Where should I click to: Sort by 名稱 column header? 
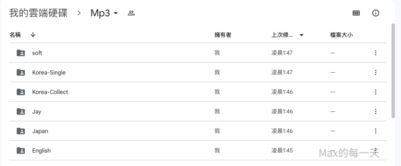[15, 35]
